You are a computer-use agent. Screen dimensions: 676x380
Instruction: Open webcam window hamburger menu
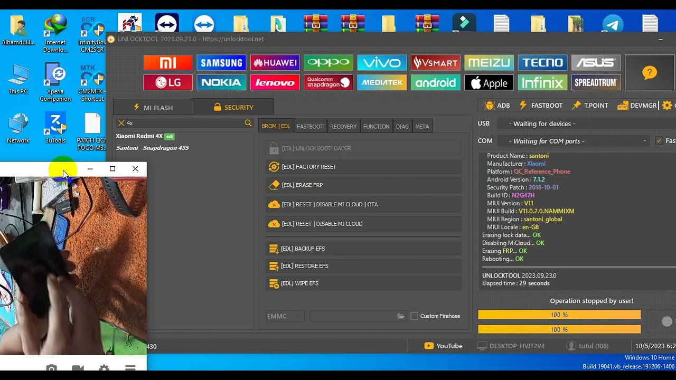[130, 368]
